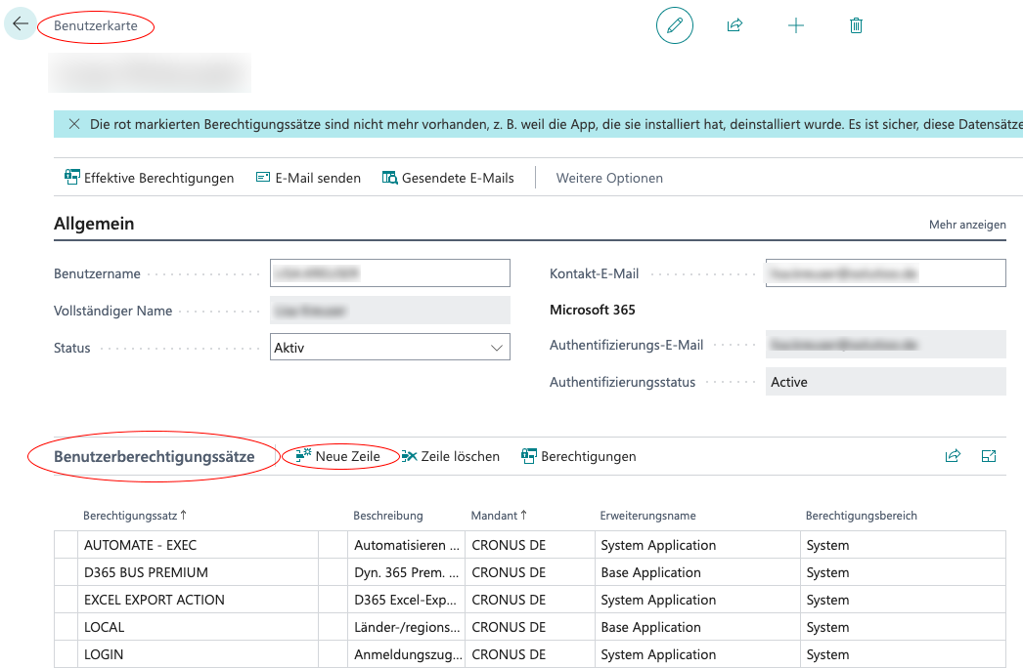Click the D365 Excel-Exp description cell
The width and height of the screenshot is (1023, 668).
407,600
